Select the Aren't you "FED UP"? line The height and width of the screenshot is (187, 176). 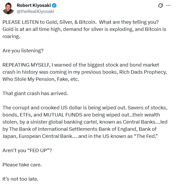click(27, 151)
